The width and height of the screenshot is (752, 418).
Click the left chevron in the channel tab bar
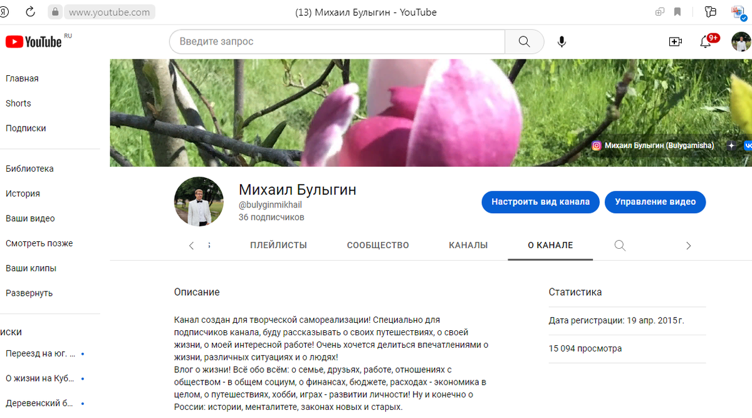click(x=191, y=245)
